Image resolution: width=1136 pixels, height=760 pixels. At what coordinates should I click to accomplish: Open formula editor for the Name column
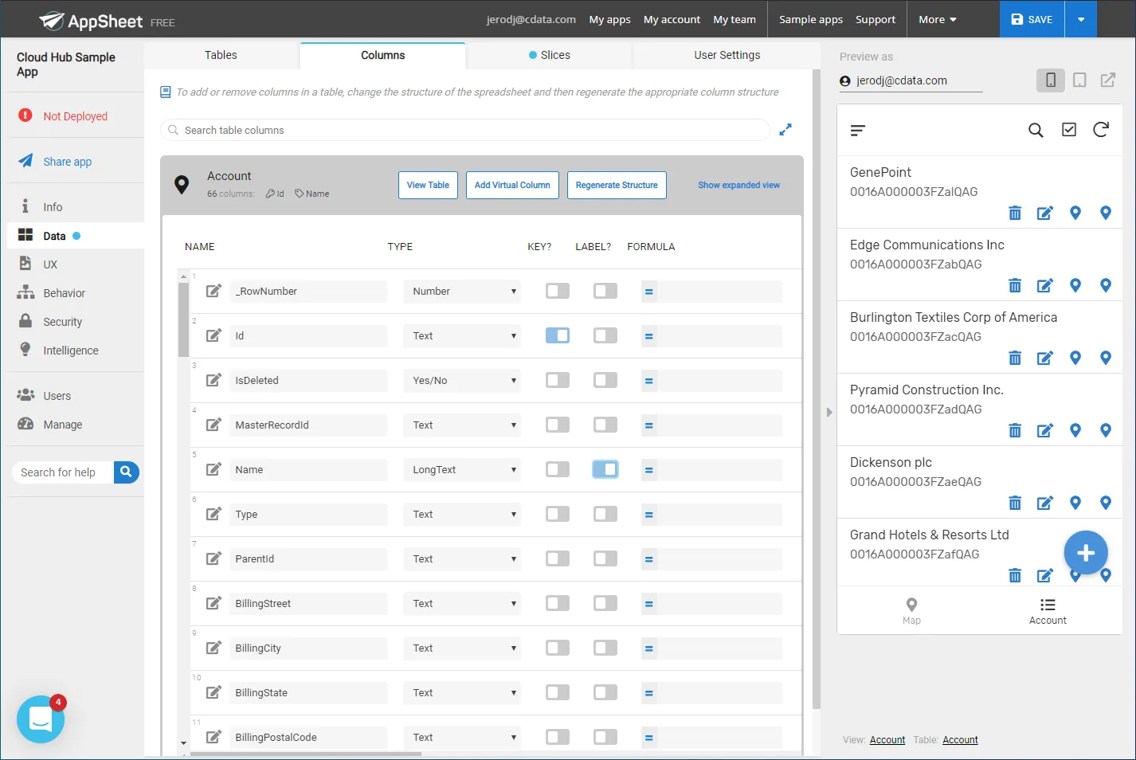648,470
